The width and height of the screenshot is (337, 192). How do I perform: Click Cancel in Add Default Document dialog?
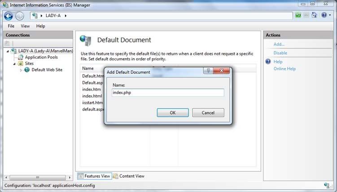click(208, 113)
